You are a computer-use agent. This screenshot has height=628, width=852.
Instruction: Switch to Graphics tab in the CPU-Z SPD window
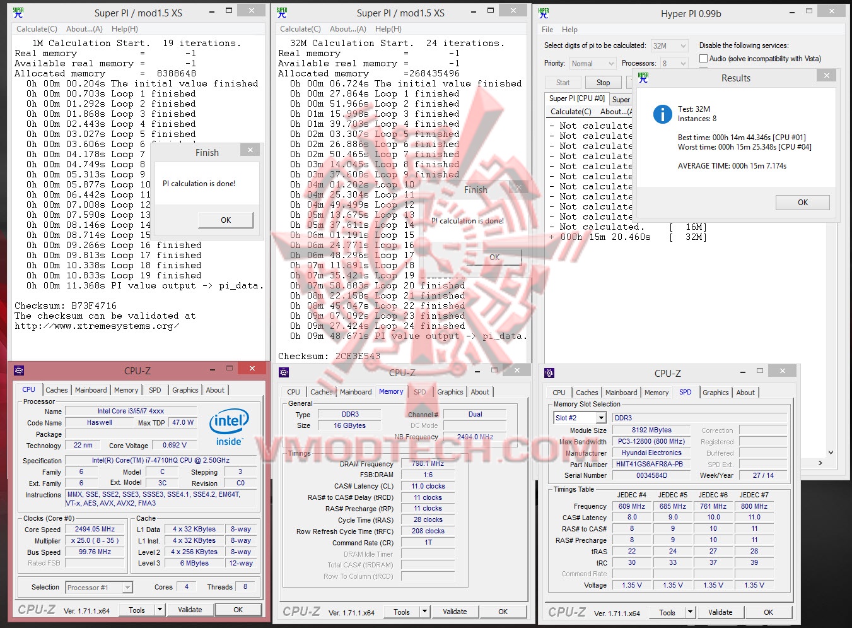pos(715,393)
